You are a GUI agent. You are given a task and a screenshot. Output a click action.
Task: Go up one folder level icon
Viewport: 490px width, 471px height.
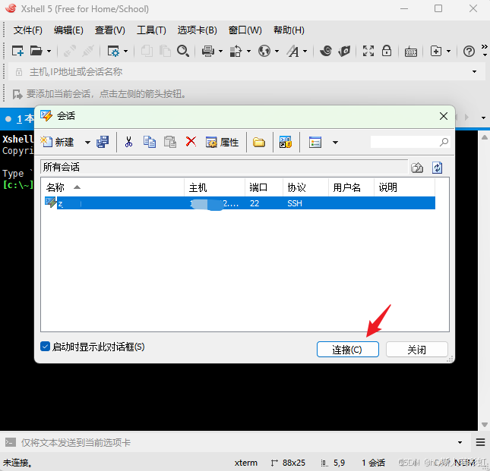point(417,168)
